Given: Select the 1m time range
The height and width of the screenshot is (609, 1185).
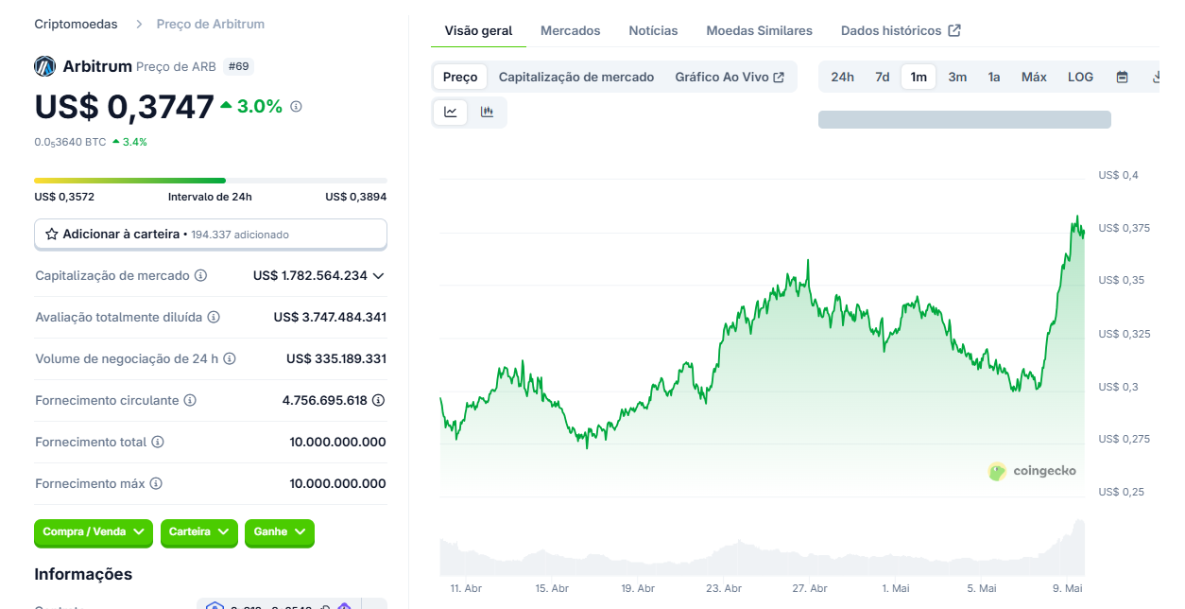Looking at the screenshot, I should pyautogui.click(x=919, y=77).
